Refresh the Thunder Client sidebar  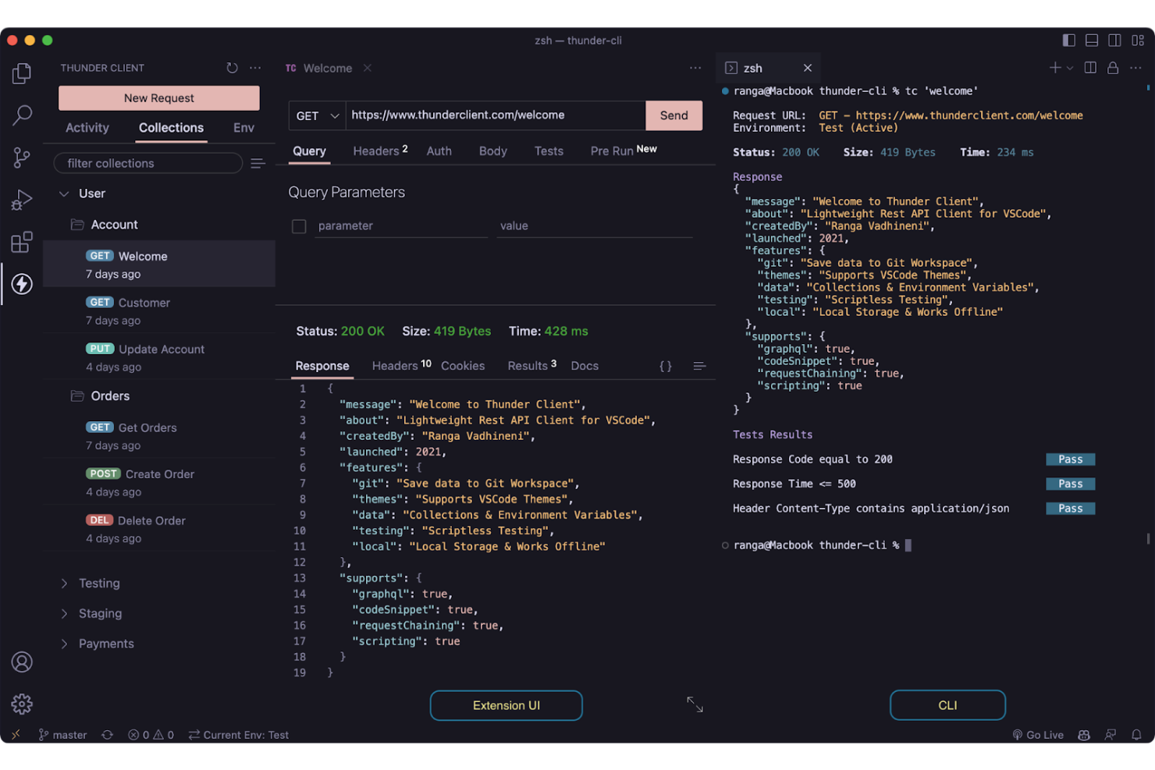(232, 68)
